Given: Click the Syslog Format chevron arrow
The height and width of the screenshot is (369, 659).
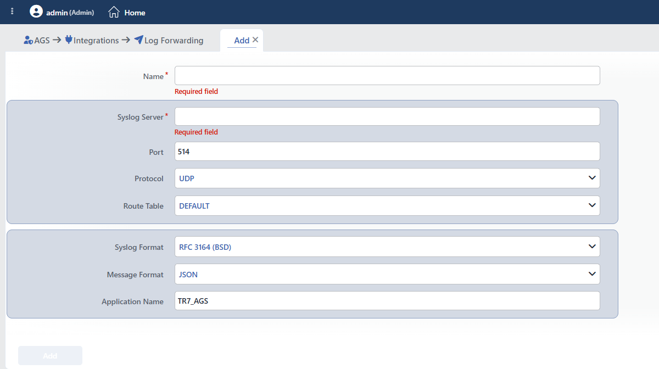Looking at the screenshot, I should pos(592,247).
